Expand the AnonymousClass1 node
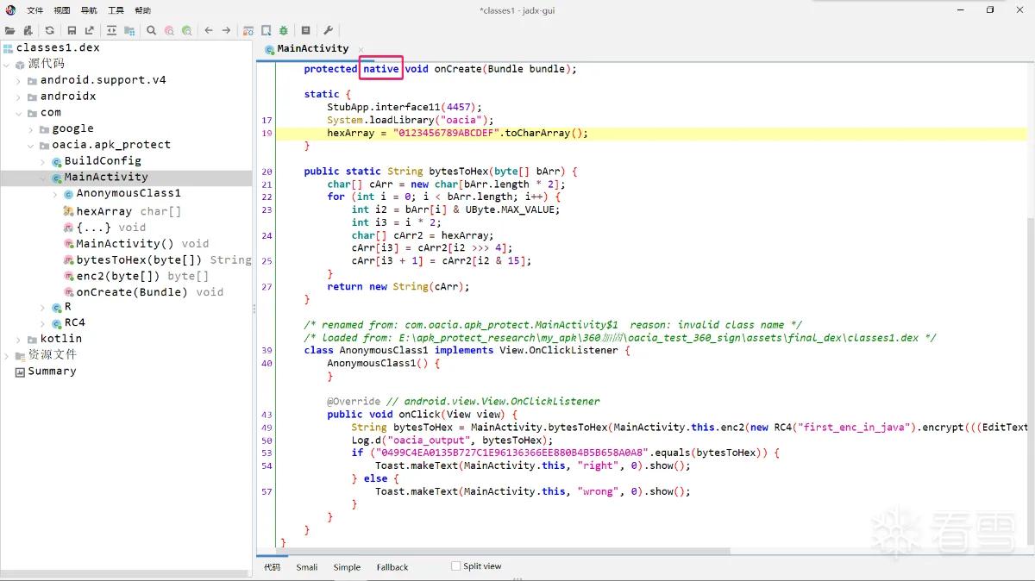The height and width of the screenshot is (581, 1035). 55,194
